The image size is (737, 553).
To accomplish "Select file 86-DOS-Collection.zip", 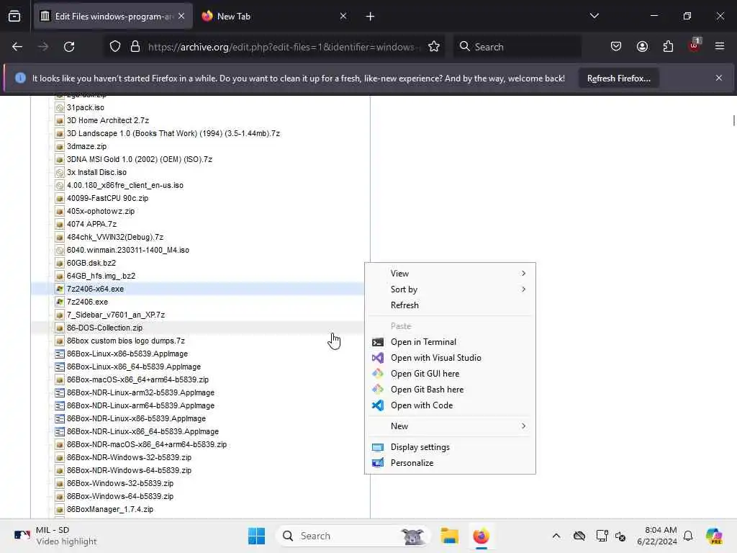I will [x=104, y=328].
